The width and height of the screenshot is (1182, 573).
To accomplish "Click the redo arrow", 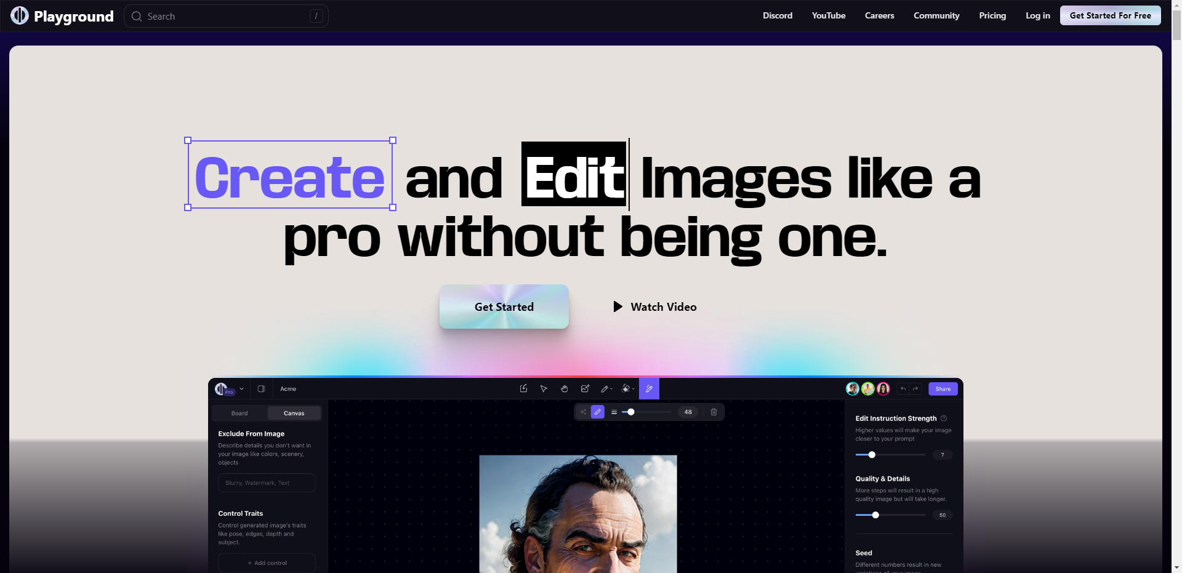I will [915, 389].
